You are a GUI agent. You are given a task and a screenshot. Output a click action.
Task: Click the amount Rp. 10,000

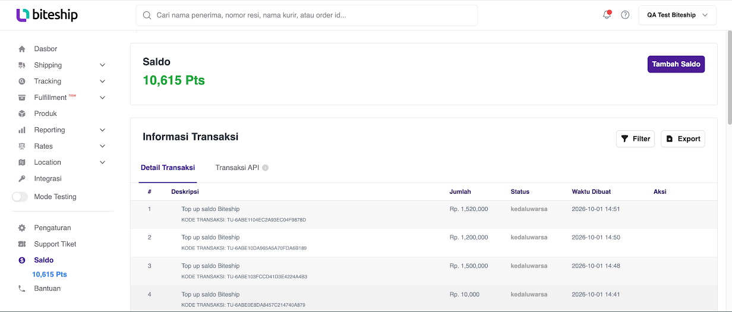(465, 295)
